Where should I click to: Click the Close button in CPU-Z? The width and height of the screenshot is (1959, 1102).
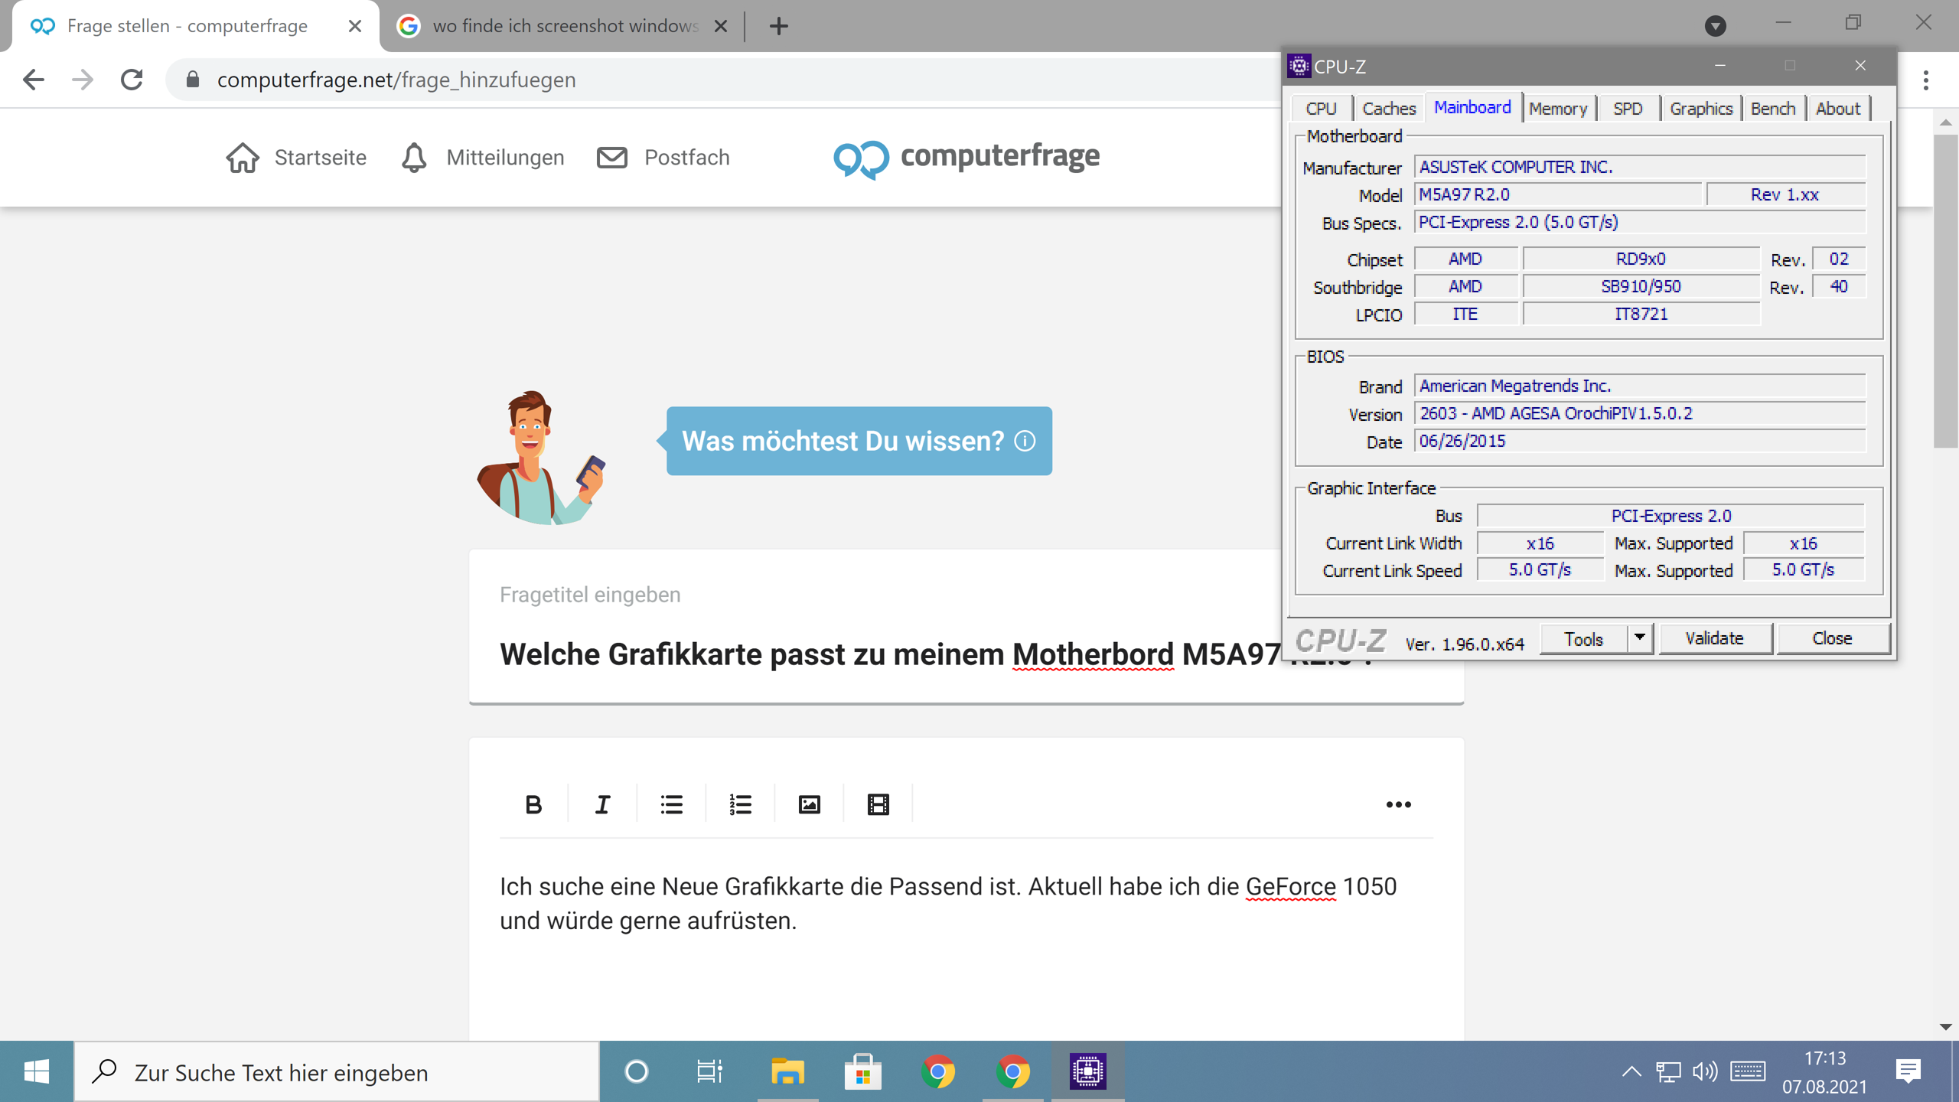click(x=1832, y=638)
